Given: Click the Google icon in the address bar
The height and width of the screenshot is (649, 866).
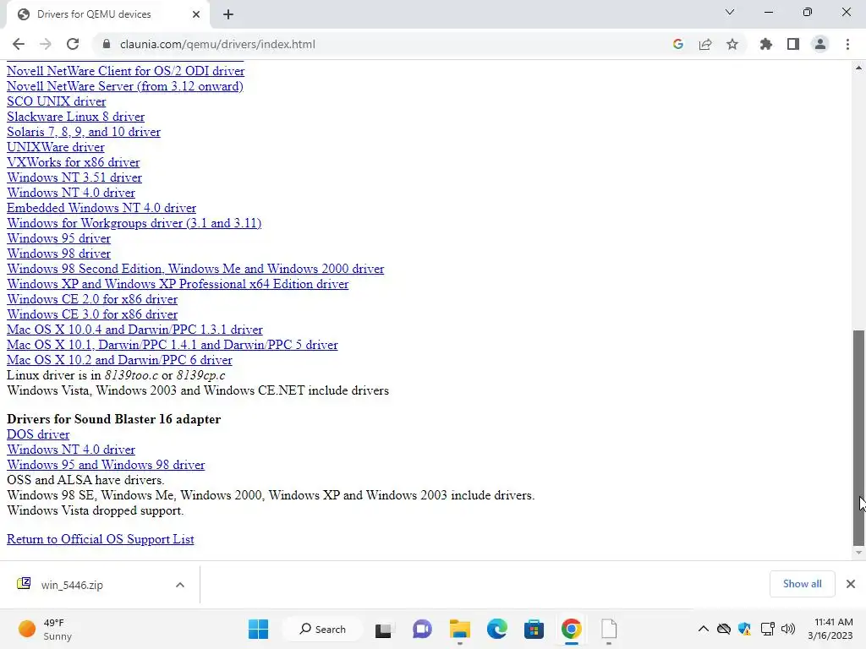Looking at the screenshot, I should tap(678, 44).
